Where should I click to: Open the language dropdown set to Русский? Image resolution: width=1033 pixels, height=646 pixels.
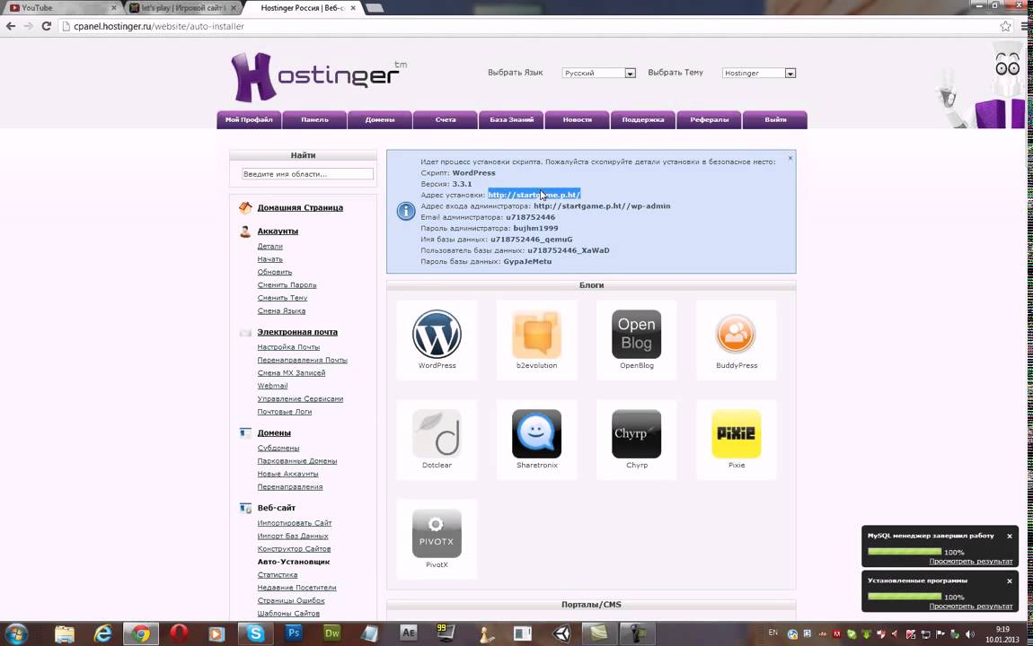click(599, 73)
